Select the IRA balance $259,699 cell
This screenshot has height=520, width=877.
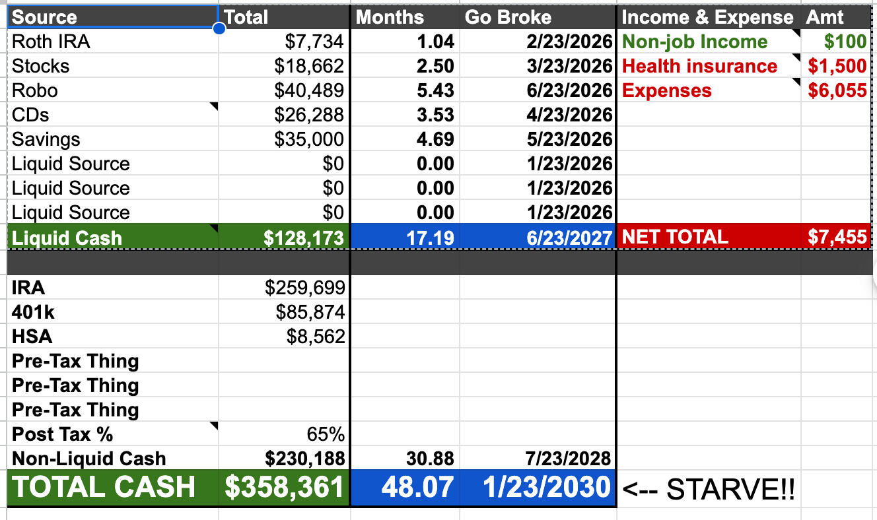tap(284, 288)
